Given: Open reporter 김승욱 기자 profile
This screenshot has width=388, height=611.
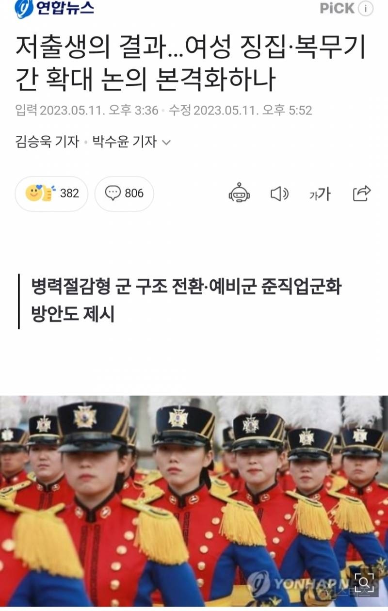Looking at the screenshot, I should point(47,142).
